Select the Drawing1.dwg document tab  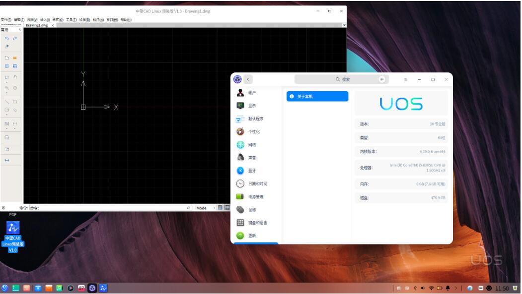click(37, 25)
